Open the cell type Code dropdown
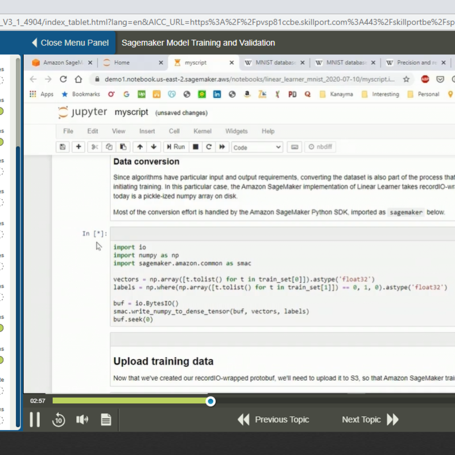The width and height of the screenshot is (455, 455). (257, 147)
